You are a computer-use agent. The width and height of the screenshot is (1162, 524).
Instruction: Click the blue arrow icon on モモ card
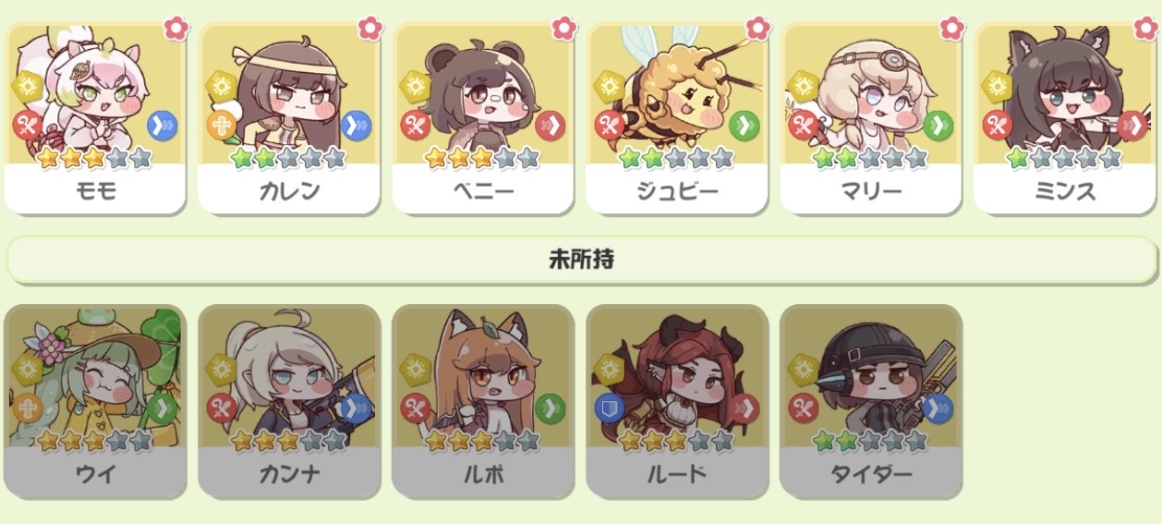click(x=162, y=125)
